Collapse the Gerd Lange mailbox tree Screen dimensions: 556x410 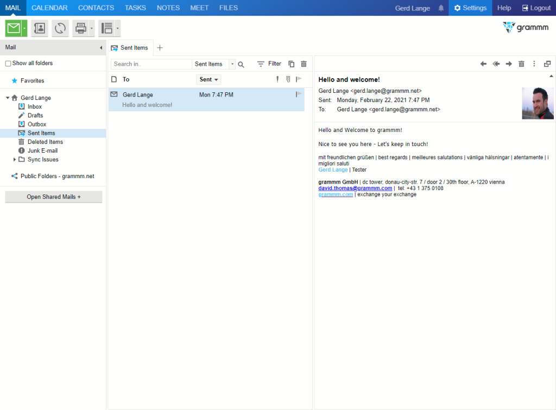[x=8, y=98]
